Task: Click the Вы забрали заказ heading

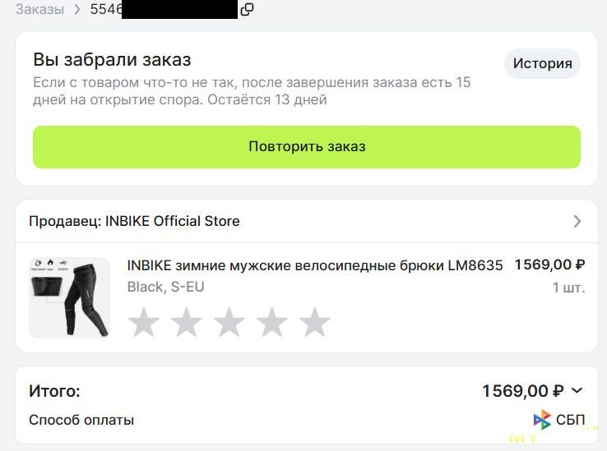Action: pos(112,60)
